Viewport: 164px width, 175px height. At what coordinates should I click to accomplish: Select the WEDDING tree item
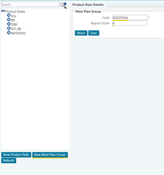pyautogui.click(x=18, y=33)
